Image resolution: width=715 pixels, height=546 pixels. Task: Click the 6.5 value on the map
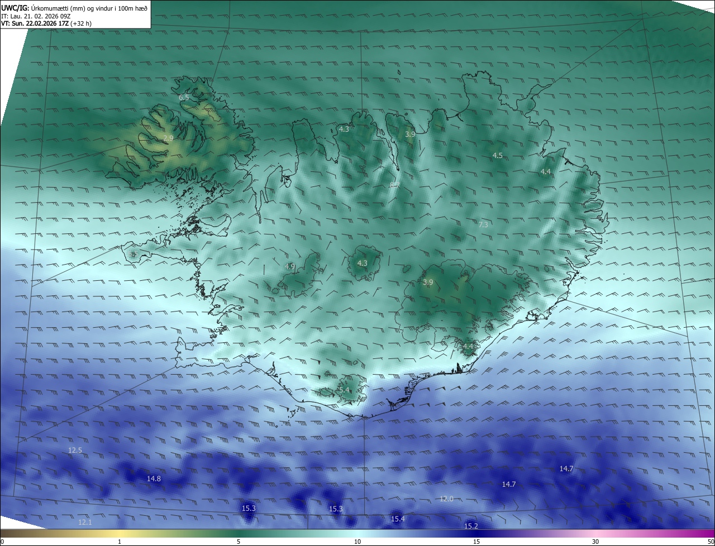click(184, 98)
